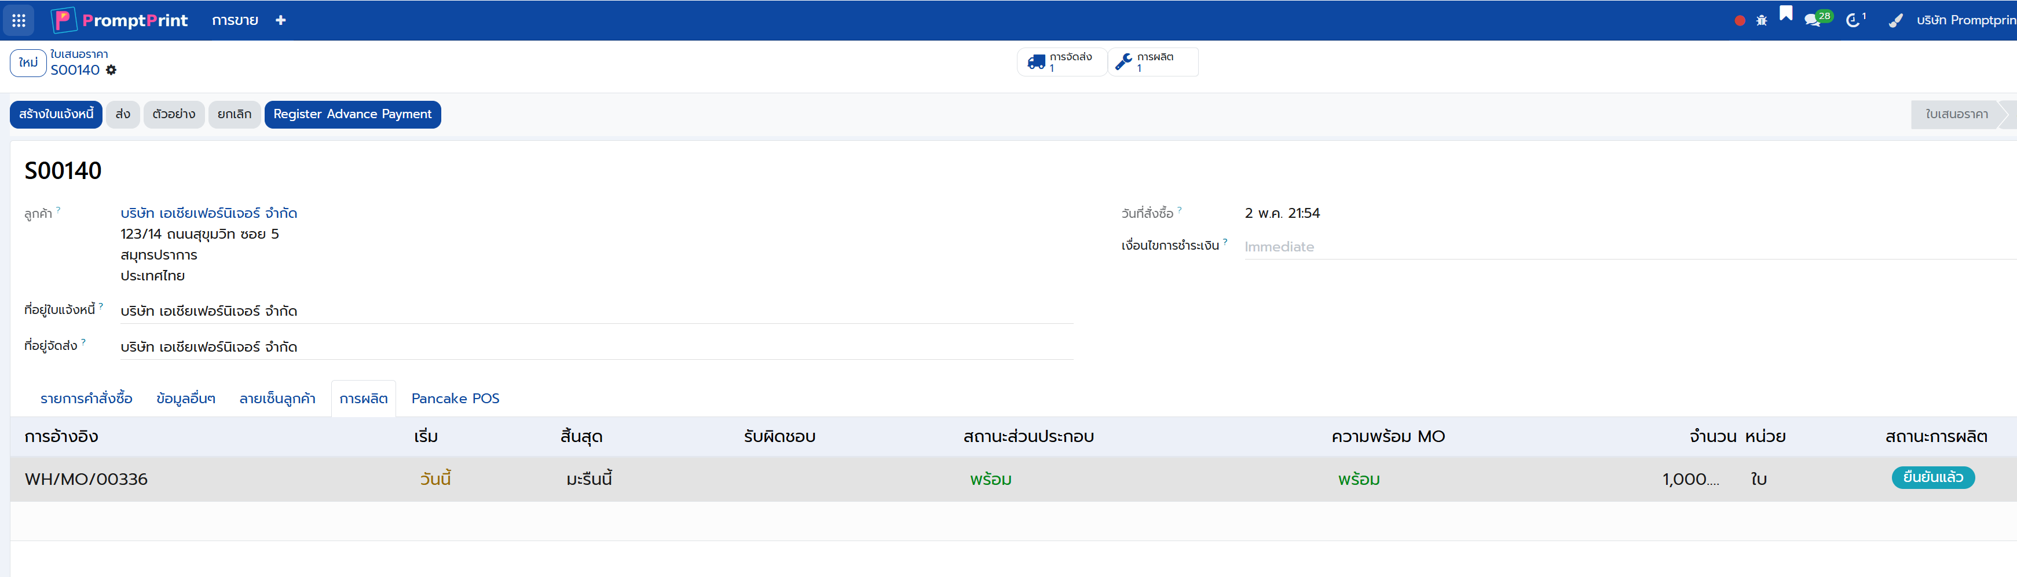Screen dimensions: 2017x577
Task: Sort by สถานะการผลิต column header
Action: click(x=1937, y=437)
